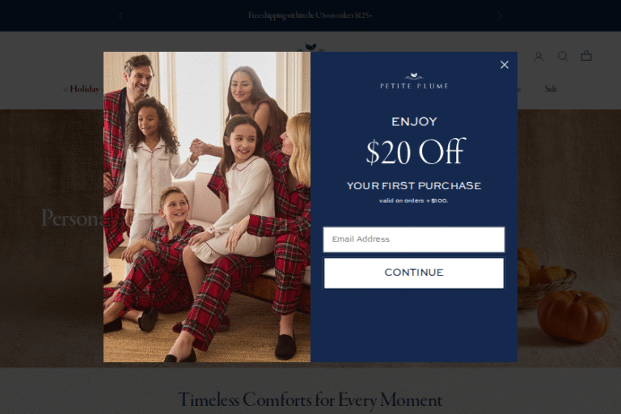Open the Sale menu item

coord(551,89)
